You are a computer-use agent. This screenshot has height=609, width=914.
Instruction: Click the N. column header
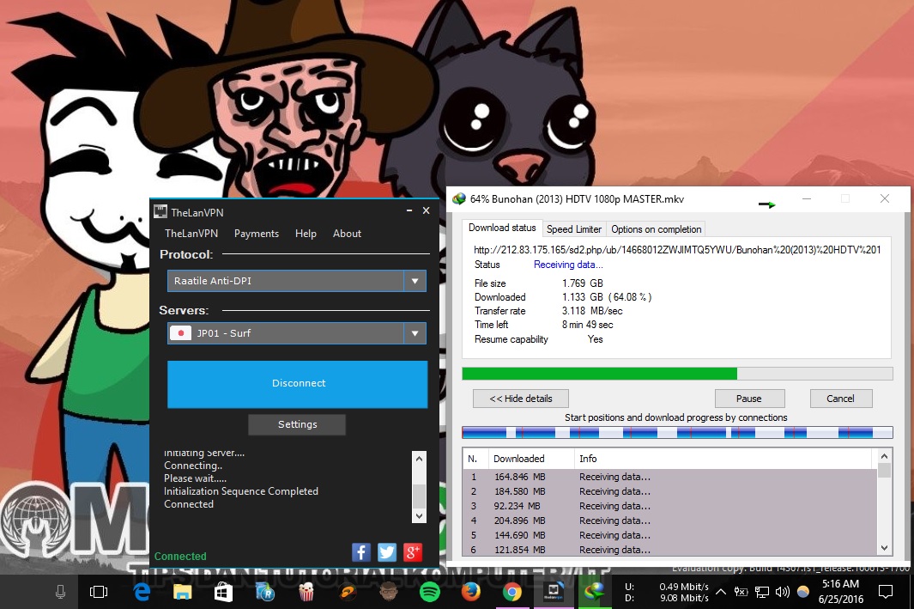click(475, 459)
